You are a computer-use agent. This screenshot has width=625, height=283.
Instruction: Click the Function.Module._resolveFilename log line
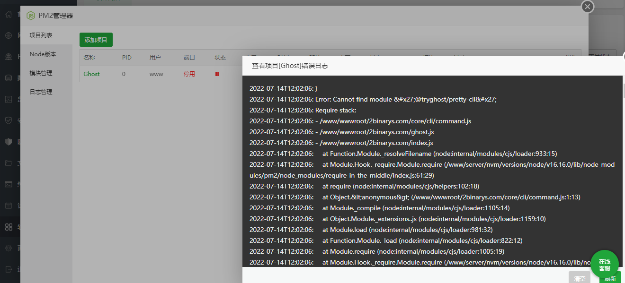(403, 154)
